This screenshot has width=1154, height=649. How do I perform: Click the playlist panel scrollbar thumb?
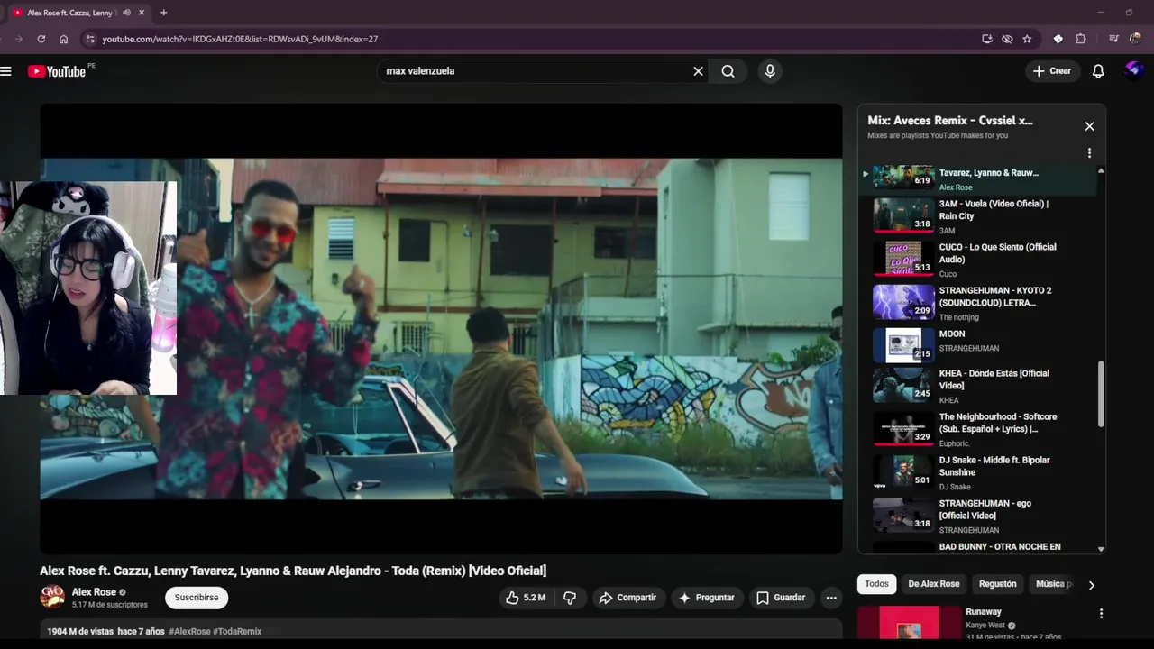click(x=1101, y=393)
